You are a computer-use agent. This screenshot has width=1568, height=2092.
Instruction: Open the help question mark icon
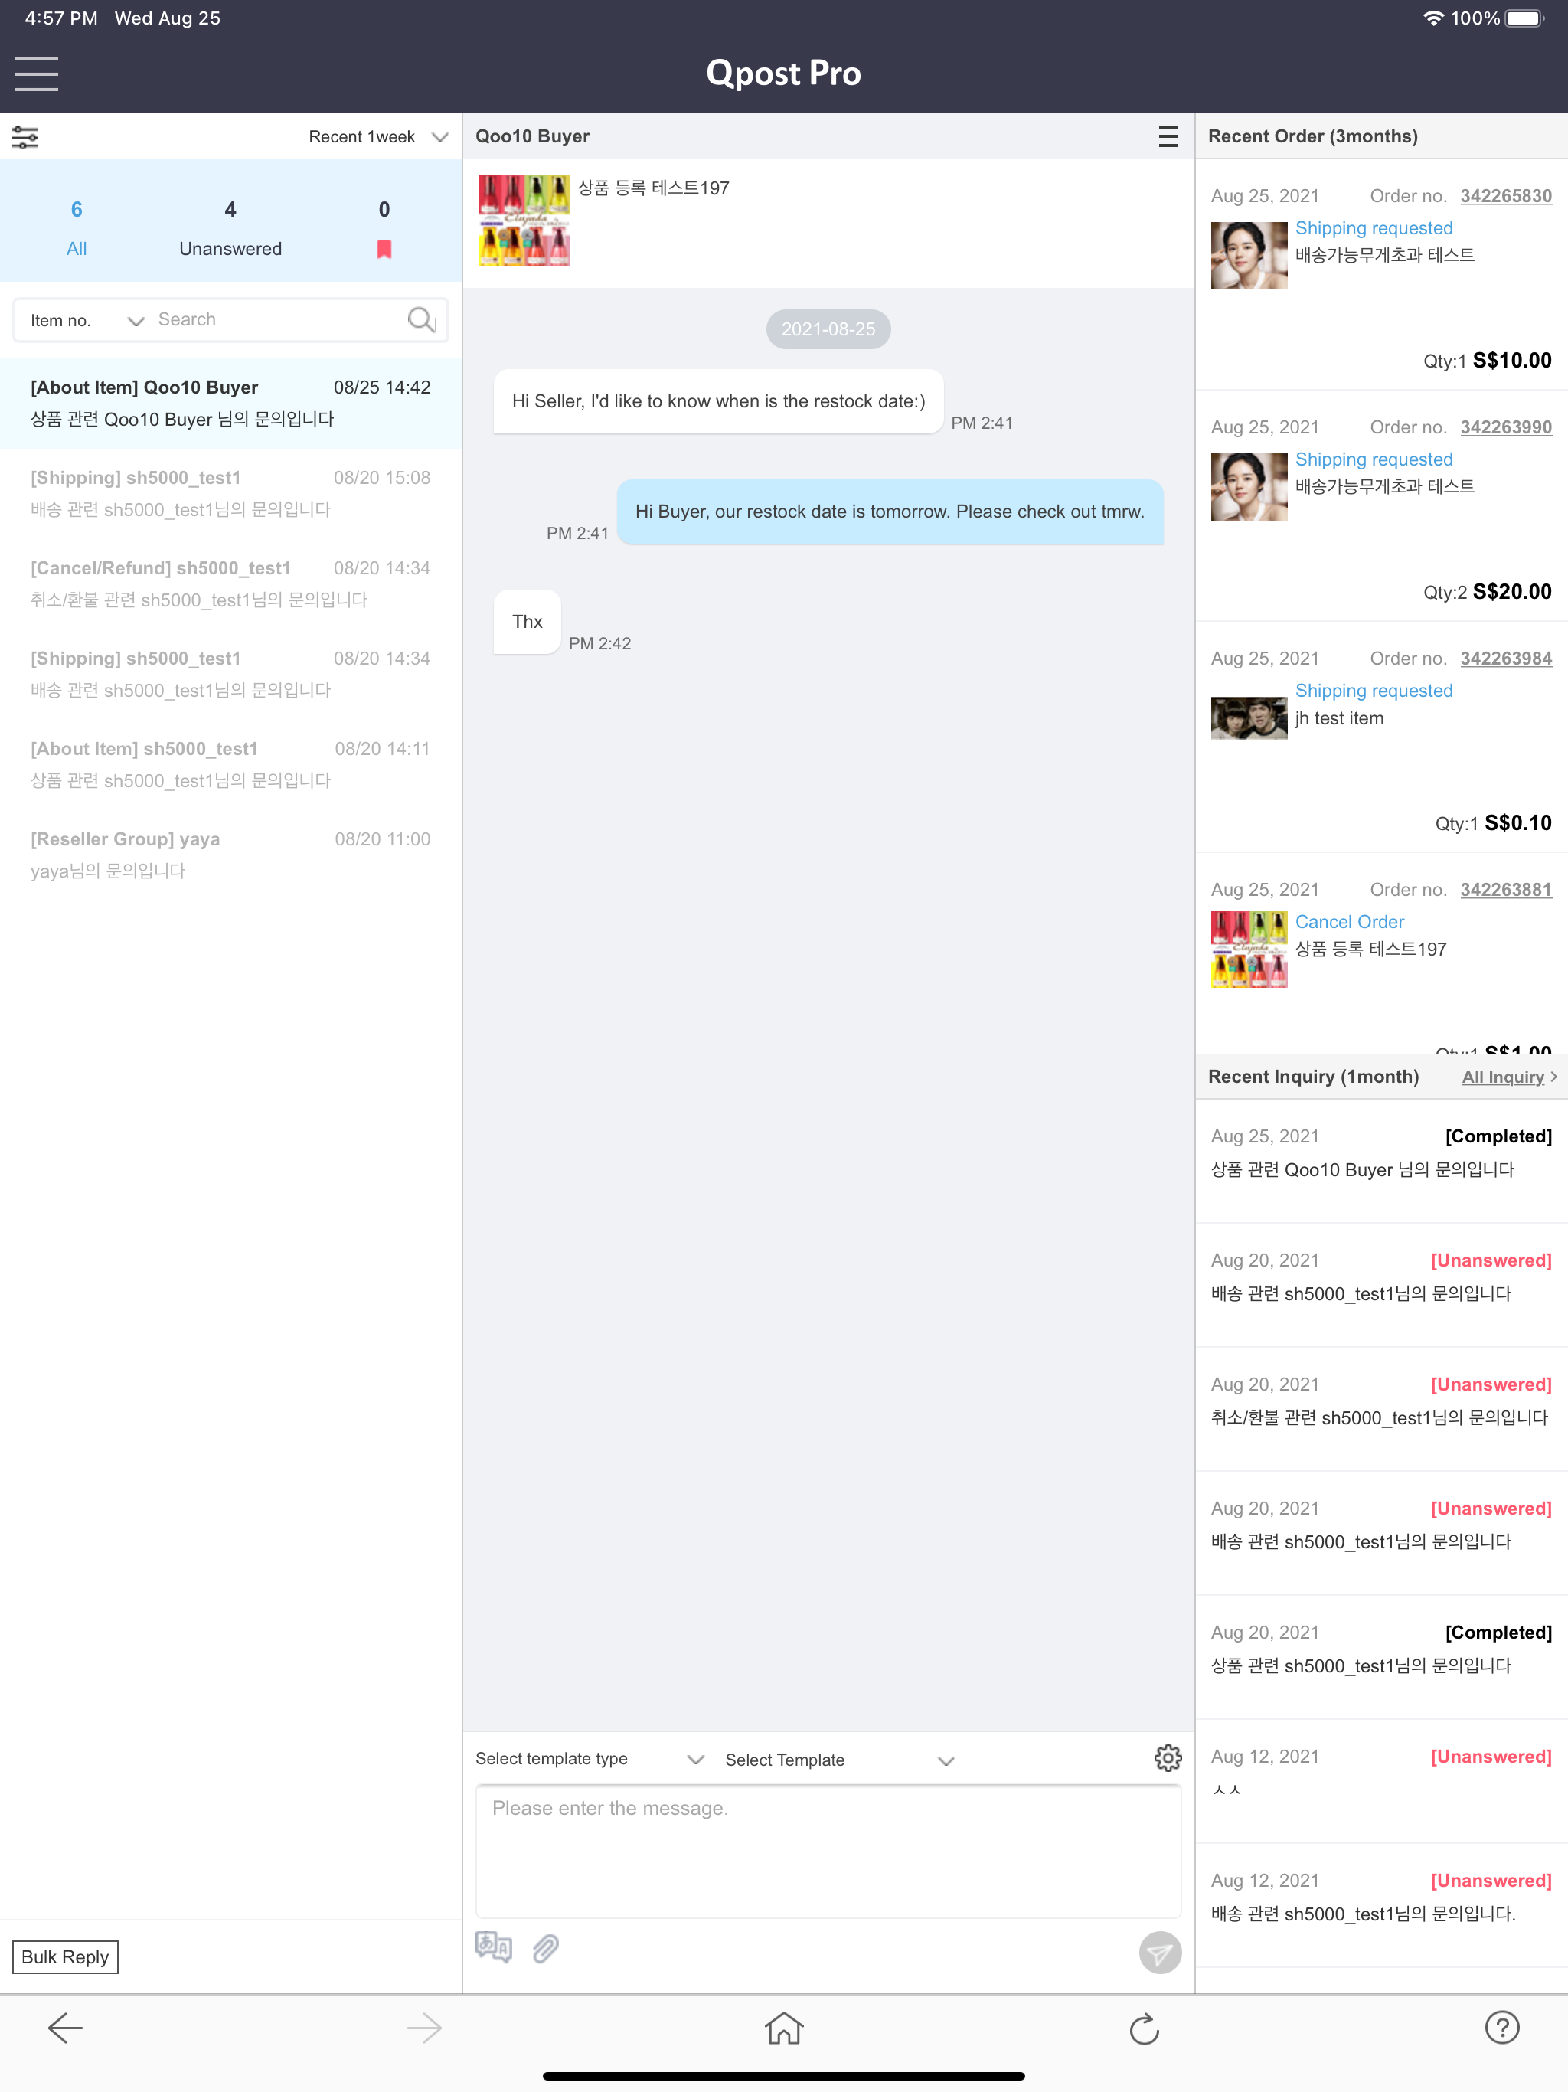point(1502,2027)
